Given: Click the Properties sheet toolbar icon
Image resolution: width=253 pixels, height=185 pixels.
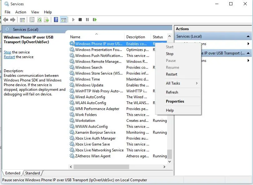Looking at the screenshot, I should (x=32, y=20).
